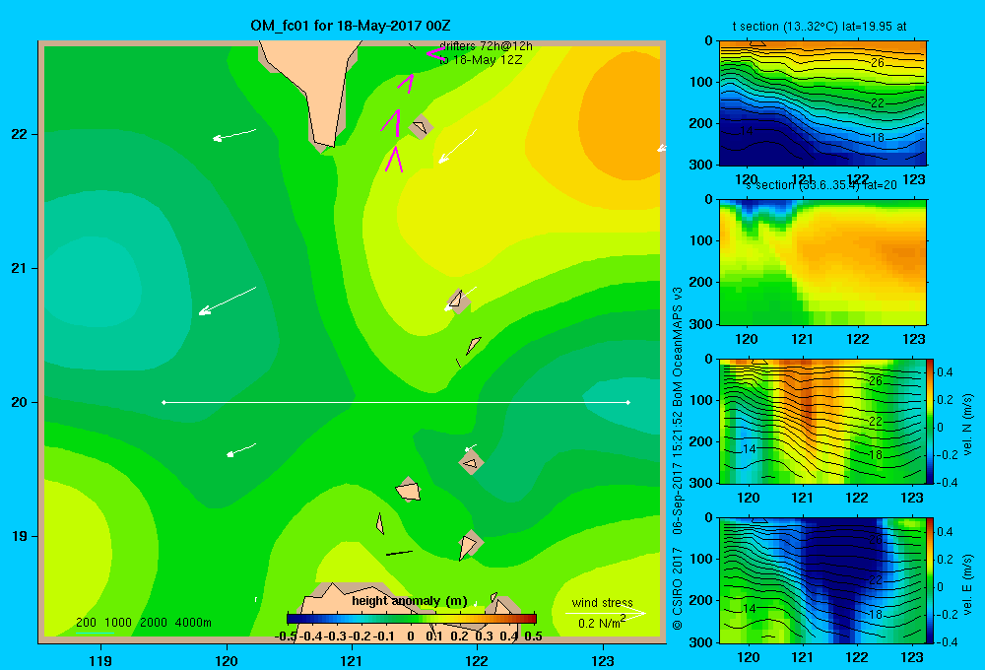Click the 'height anomaly (m)' colorbar title
This screenshot has height=670, width=985.
coord(409,601)
